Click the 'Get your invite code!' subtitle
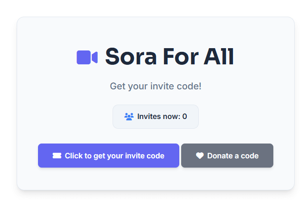This screenshot has height=200, width=303. click(x=155, y=86)
